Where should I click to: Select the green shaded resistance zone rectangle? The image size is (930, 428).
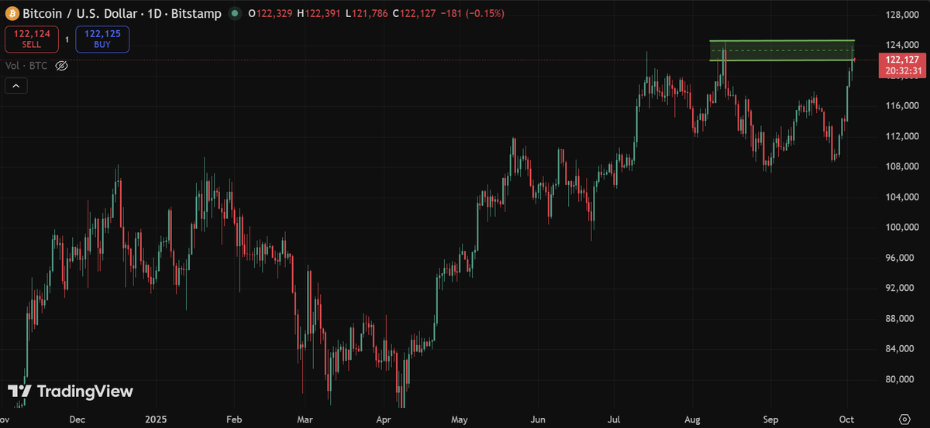[x=781, y=50]
